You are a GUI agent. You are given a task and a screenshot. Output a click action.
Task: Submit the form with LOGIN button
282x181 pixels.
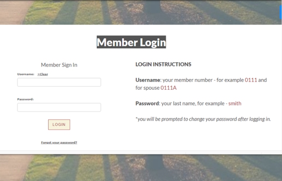coord(59,124)
